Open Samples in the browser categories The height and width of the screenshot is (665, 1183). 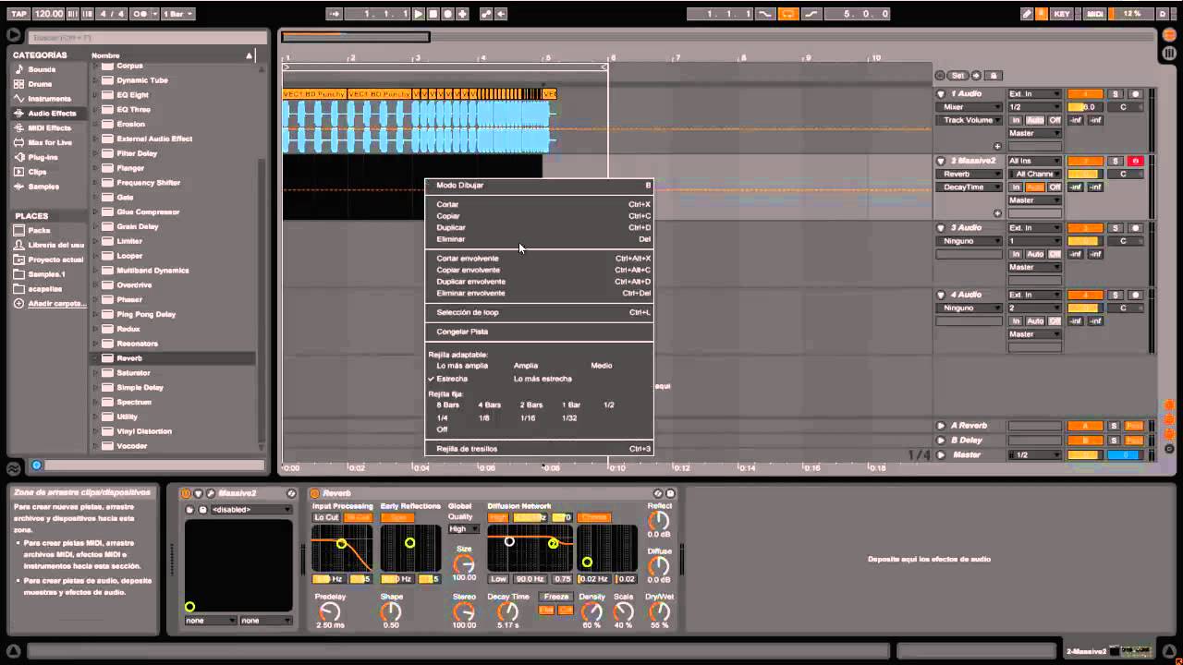43,187
